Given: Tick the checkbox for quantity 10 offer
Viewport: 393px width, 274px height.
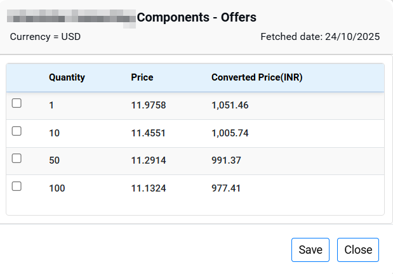Looking at the screenshot, I should pos(17,131).
